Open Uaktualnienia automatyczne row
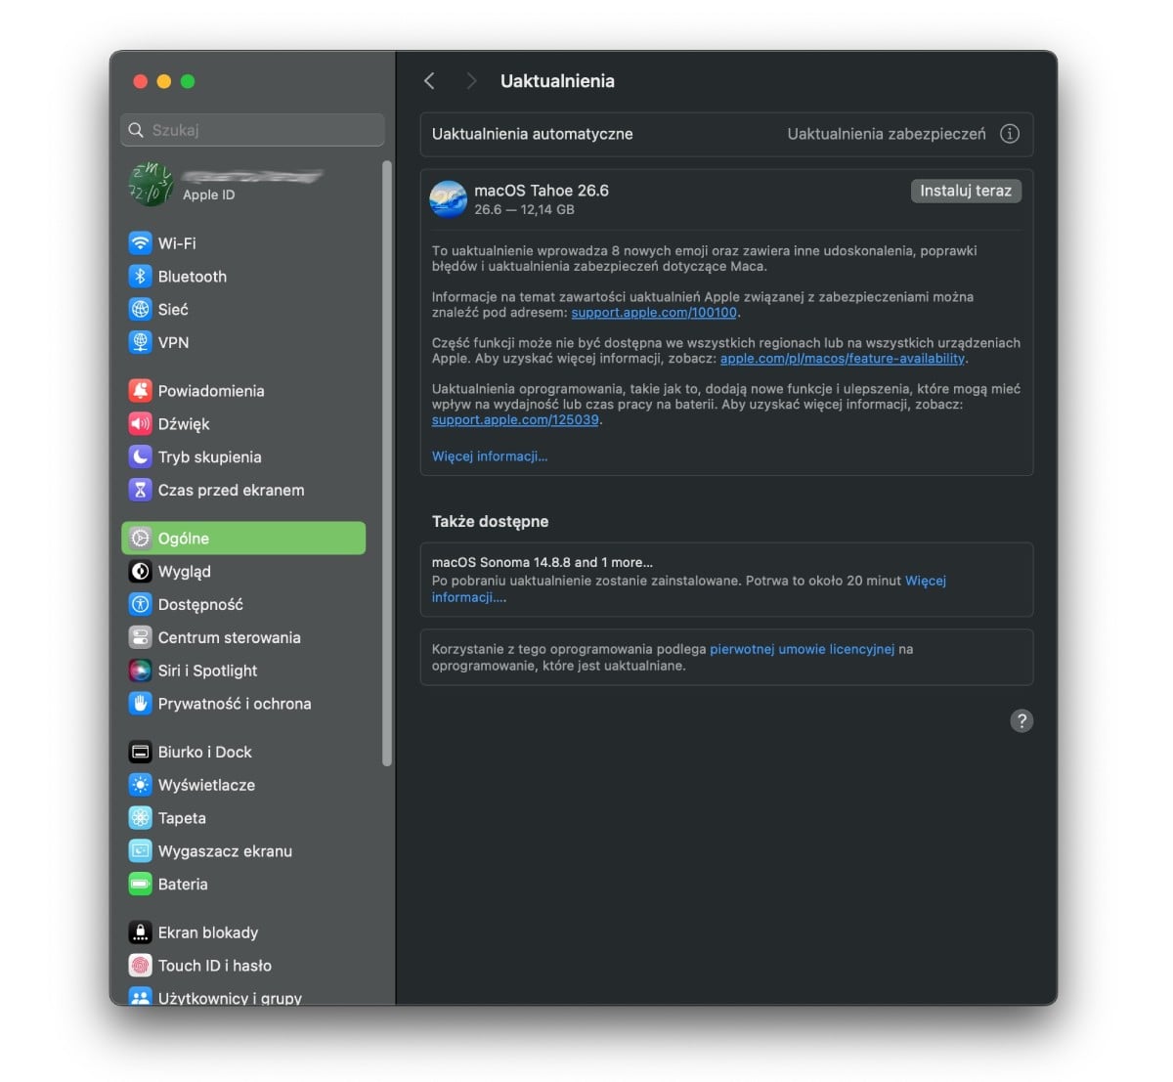This screenshot has width=1173, height=1082. coord(726,134)
